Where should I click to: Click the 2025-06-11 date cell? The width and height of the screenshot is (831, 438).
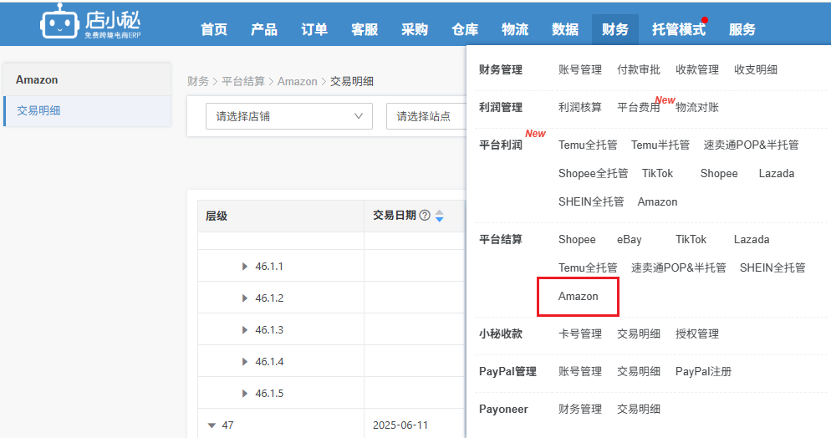[400, 425]
